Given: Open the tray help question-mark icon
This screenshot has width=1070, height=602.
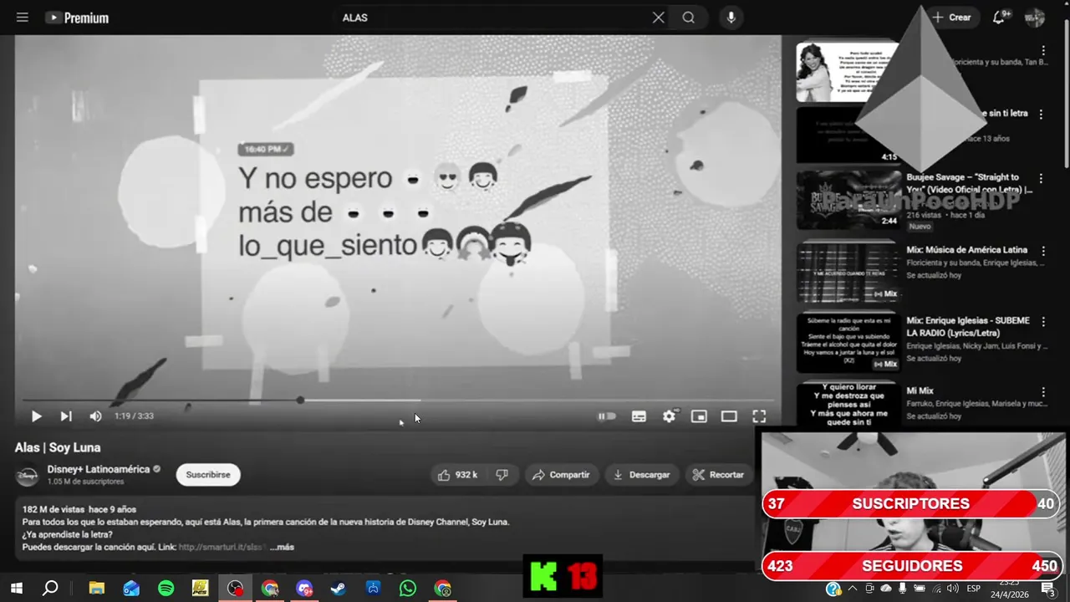Looking at the screenshot, I should (x=833, y=589).
